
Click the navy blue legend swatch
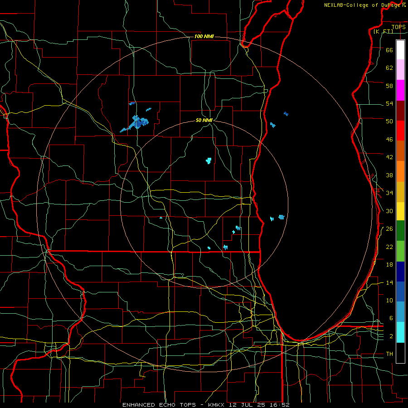[x=400, y=272]
